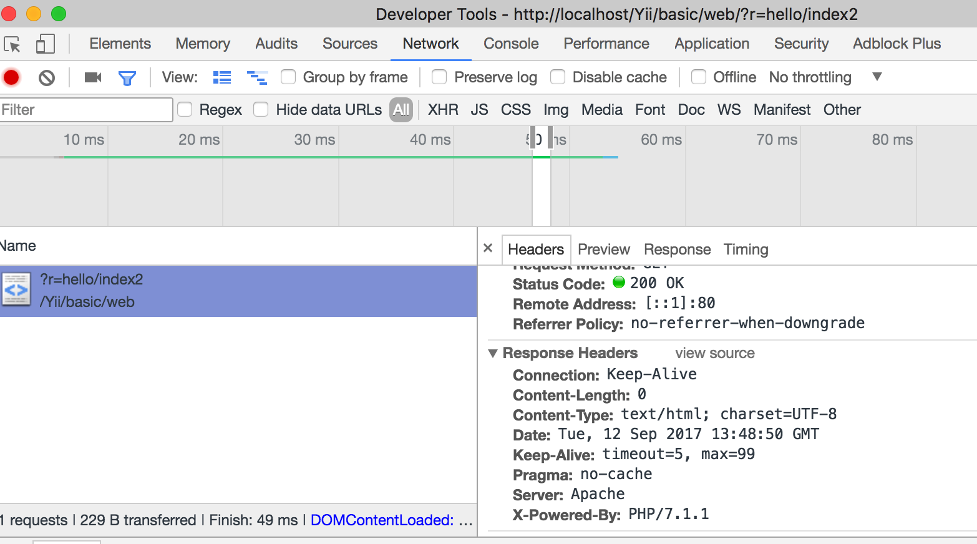Open the No throttling dropdown

click(825, 77)
